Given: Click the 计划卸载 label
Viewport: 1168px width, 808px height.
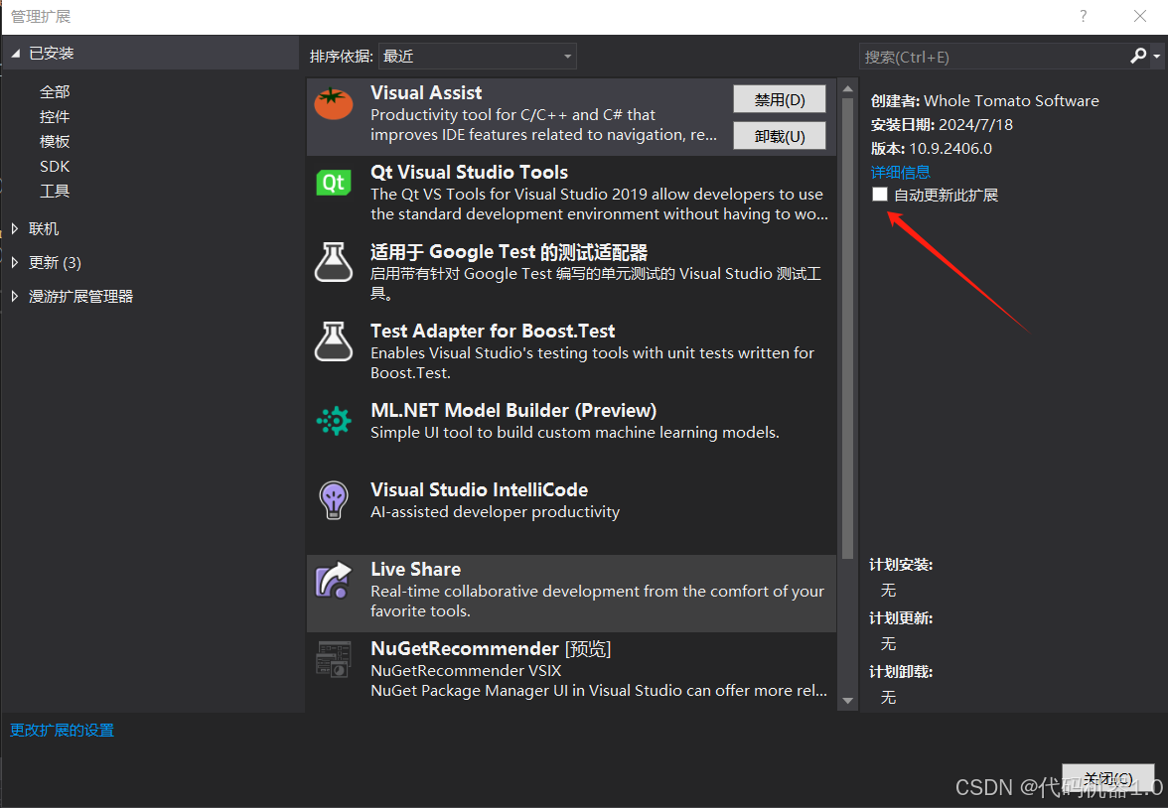Looking at the screenshot, I should tap(901, 672).
